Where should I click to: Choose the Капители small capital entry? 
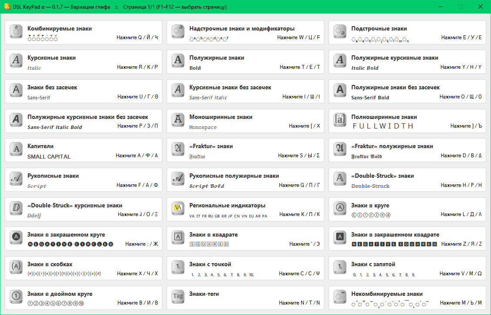[83, 150]
